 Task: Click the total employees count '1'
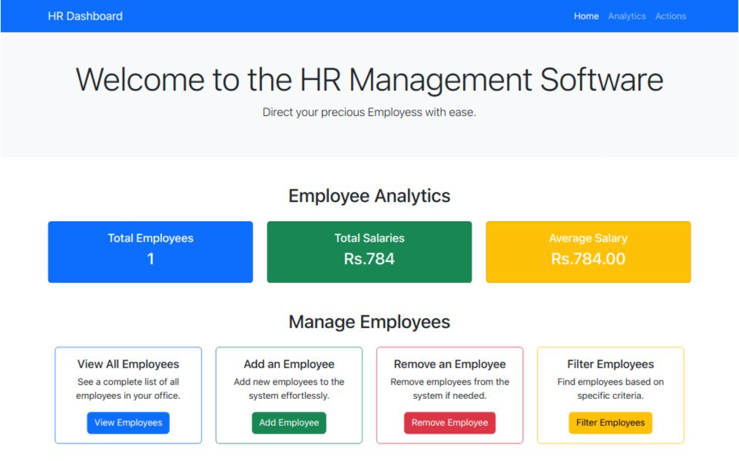[x=150, y=259]
